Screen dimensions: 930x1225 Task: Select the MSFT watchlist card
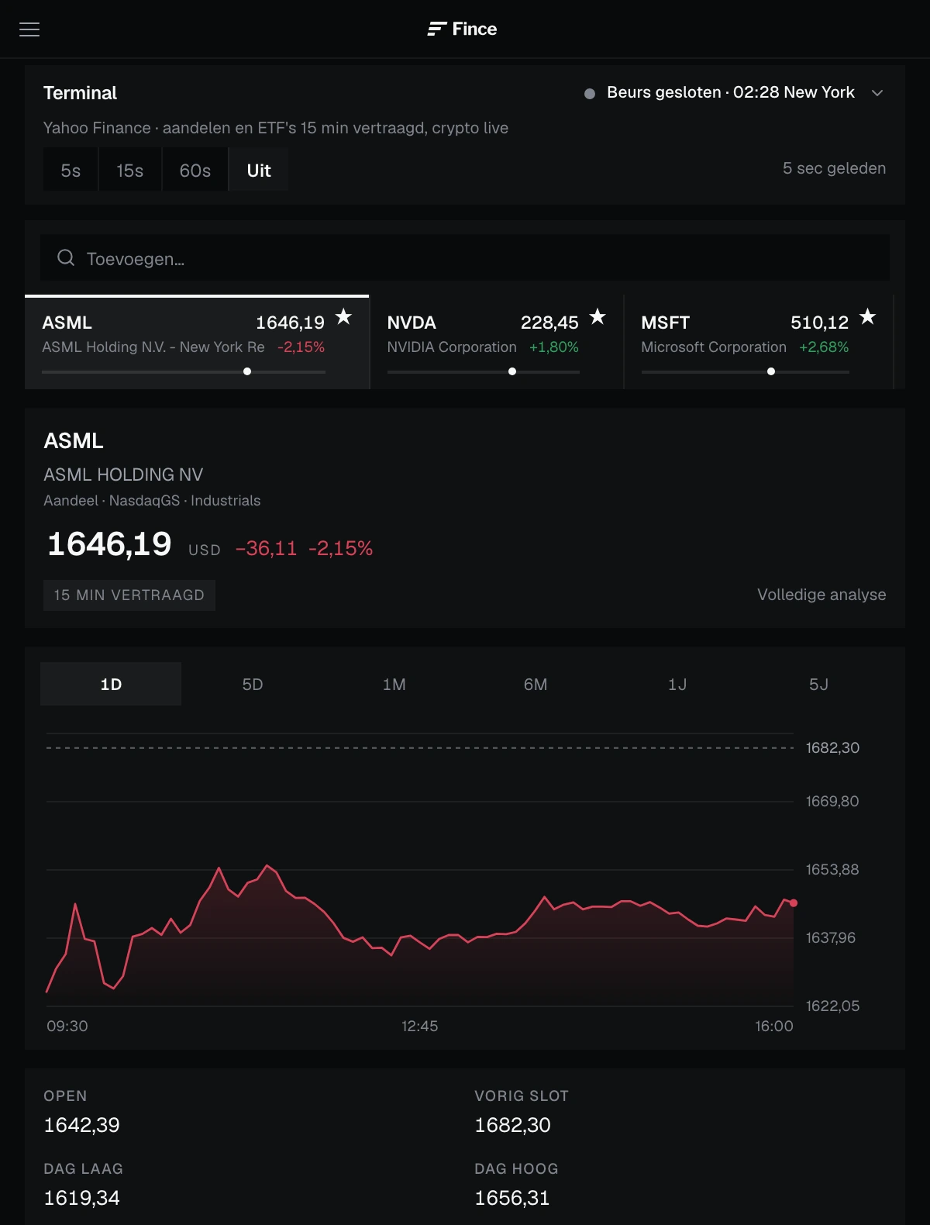(x=759, y=342)
